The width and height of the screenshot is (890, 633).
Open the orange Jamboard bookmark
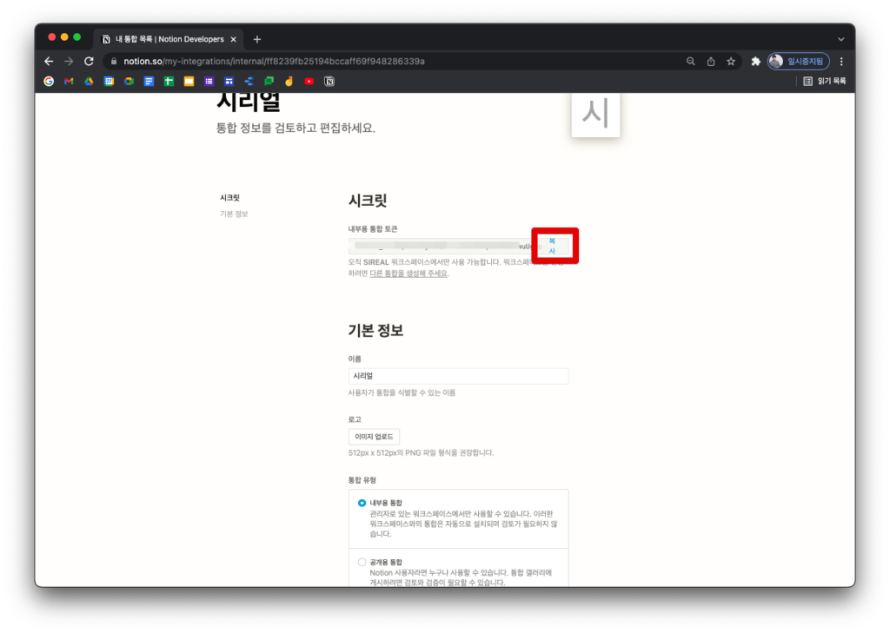pyautogui.click(x=289, y=81)
